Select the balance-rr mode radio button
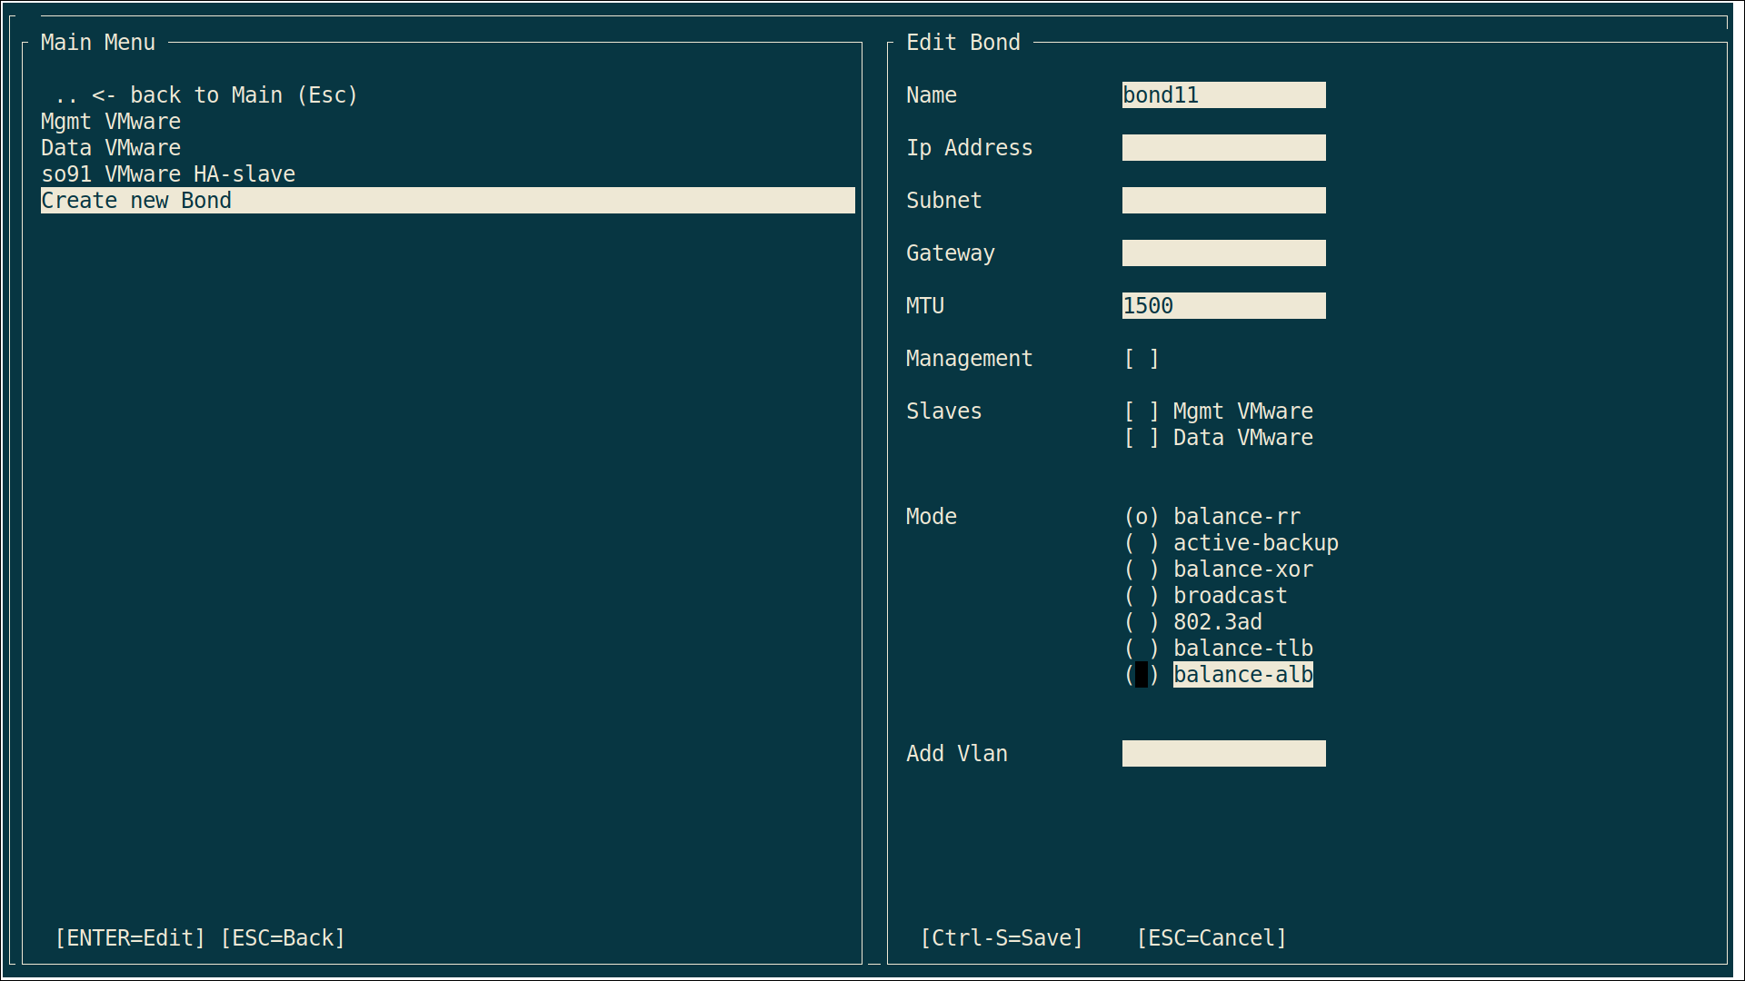 click(1142, 517)
